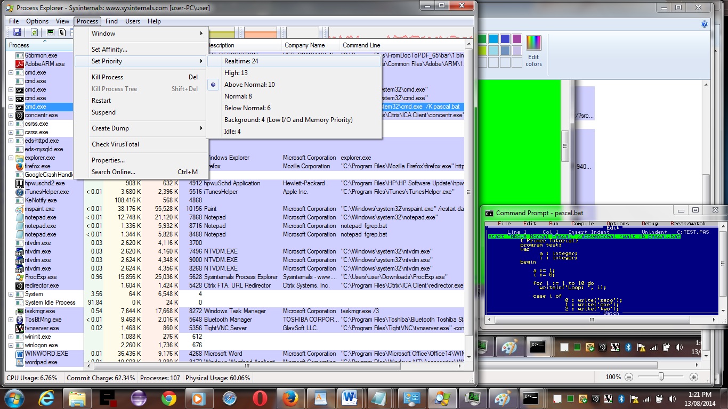Click the Save toolbar icon in Process Explorer

[17, 33]
